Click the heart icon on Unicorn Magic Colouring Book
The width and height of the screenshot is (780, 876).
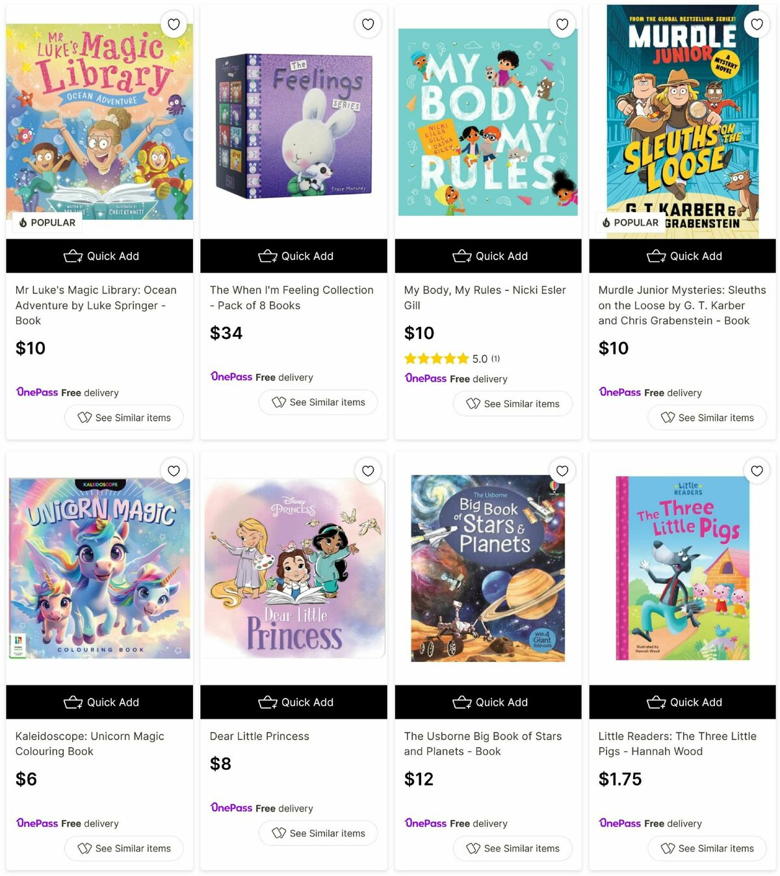pyautogui.click(x=173, y=471)
